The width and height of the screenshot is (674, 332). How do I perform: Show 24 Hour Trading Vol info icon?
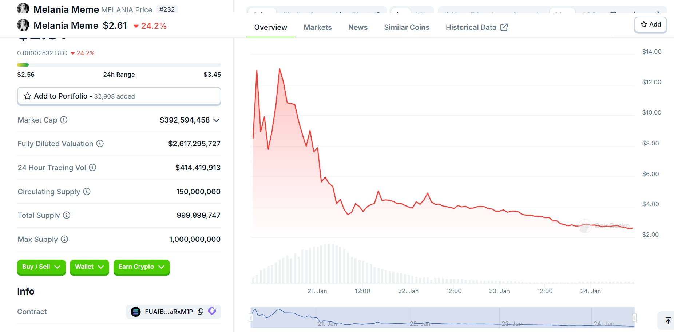(92, 167)
